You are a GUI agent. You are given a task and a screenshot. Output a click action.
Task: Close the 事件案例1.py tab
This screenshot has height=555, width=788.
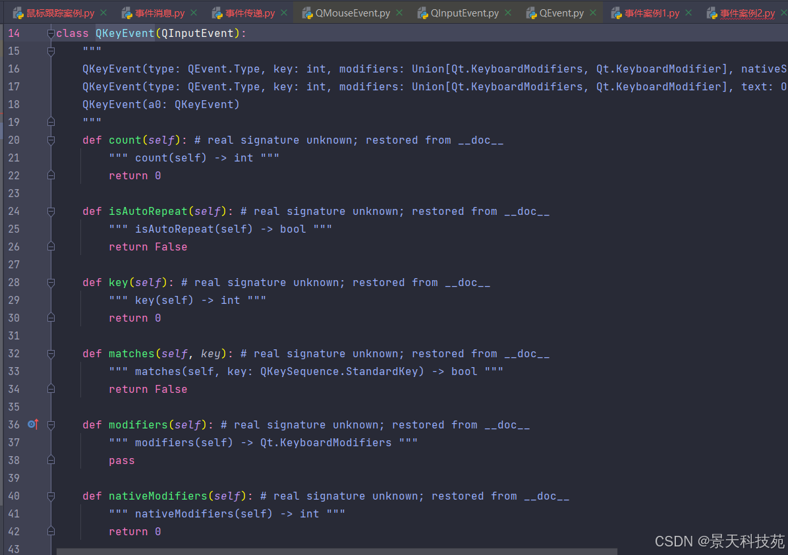click(688, 13)
